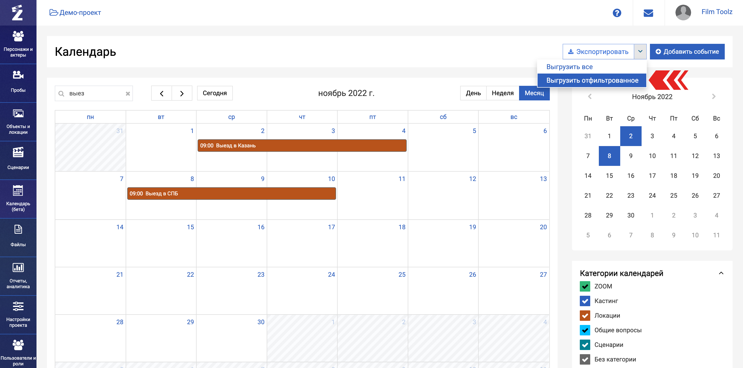
Task: Click Добавить событие button
Action: pyautogui.click(x=687, y=52)
